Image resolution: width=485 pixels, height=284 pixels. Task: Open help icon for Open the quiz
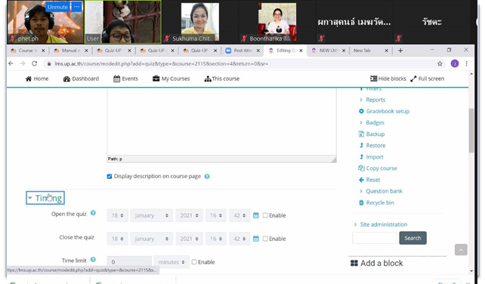coord(93,213)
